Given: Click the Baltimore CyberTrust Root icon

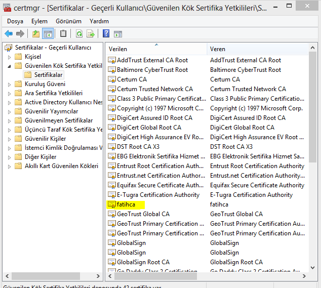Looking at the screenshot, I should pos(112,70).
